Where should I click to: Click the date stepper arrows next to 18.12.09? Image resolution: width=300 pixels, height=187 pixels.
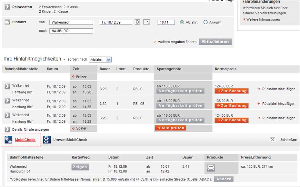(x=137, y=22)
